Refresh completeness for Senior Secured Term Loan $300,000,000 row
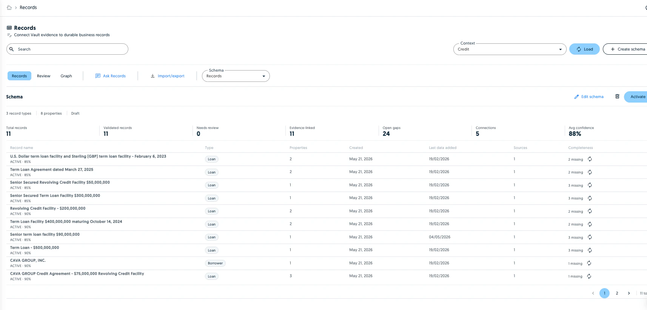 coord(590,198)
